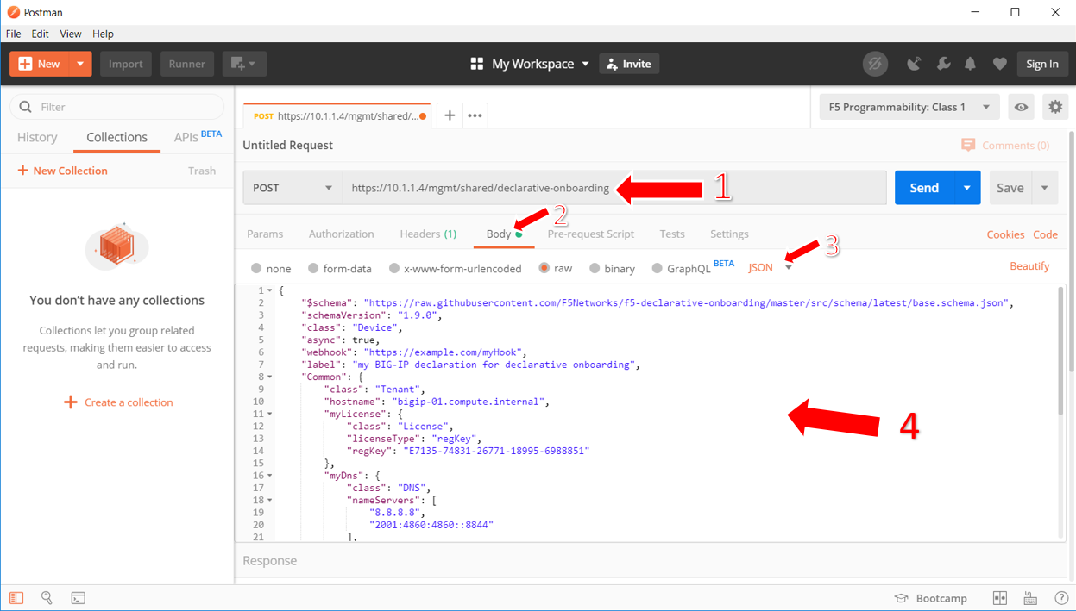This screenshot has height=611, width=1076.
Task: Click the Invite button
Action: 629,64
